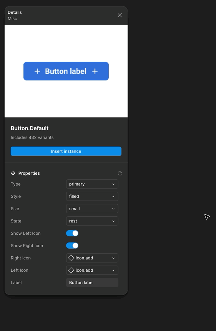Toggle Show Right Icon switch

tap(72, 246)
